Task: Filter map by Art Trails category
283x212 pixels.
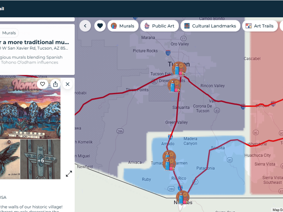Action: click(260, 26)
